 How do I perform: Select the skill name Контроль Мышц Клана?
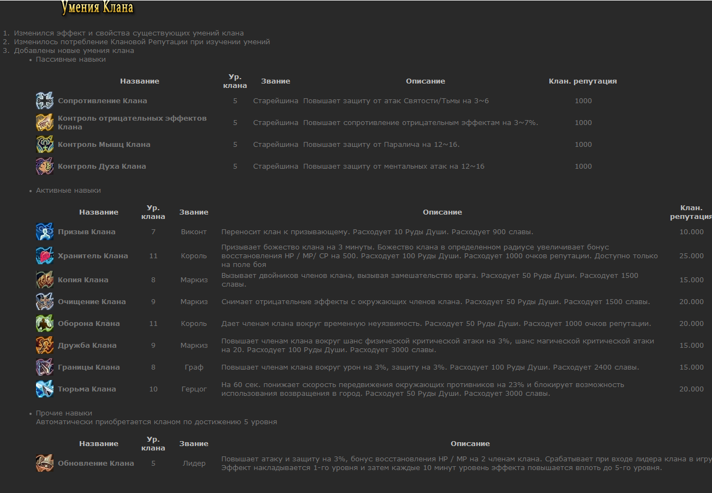tap(104, 144)
